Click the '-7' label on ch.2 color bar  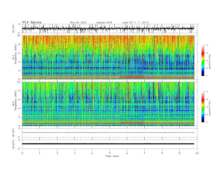click(x=207, y=122)
